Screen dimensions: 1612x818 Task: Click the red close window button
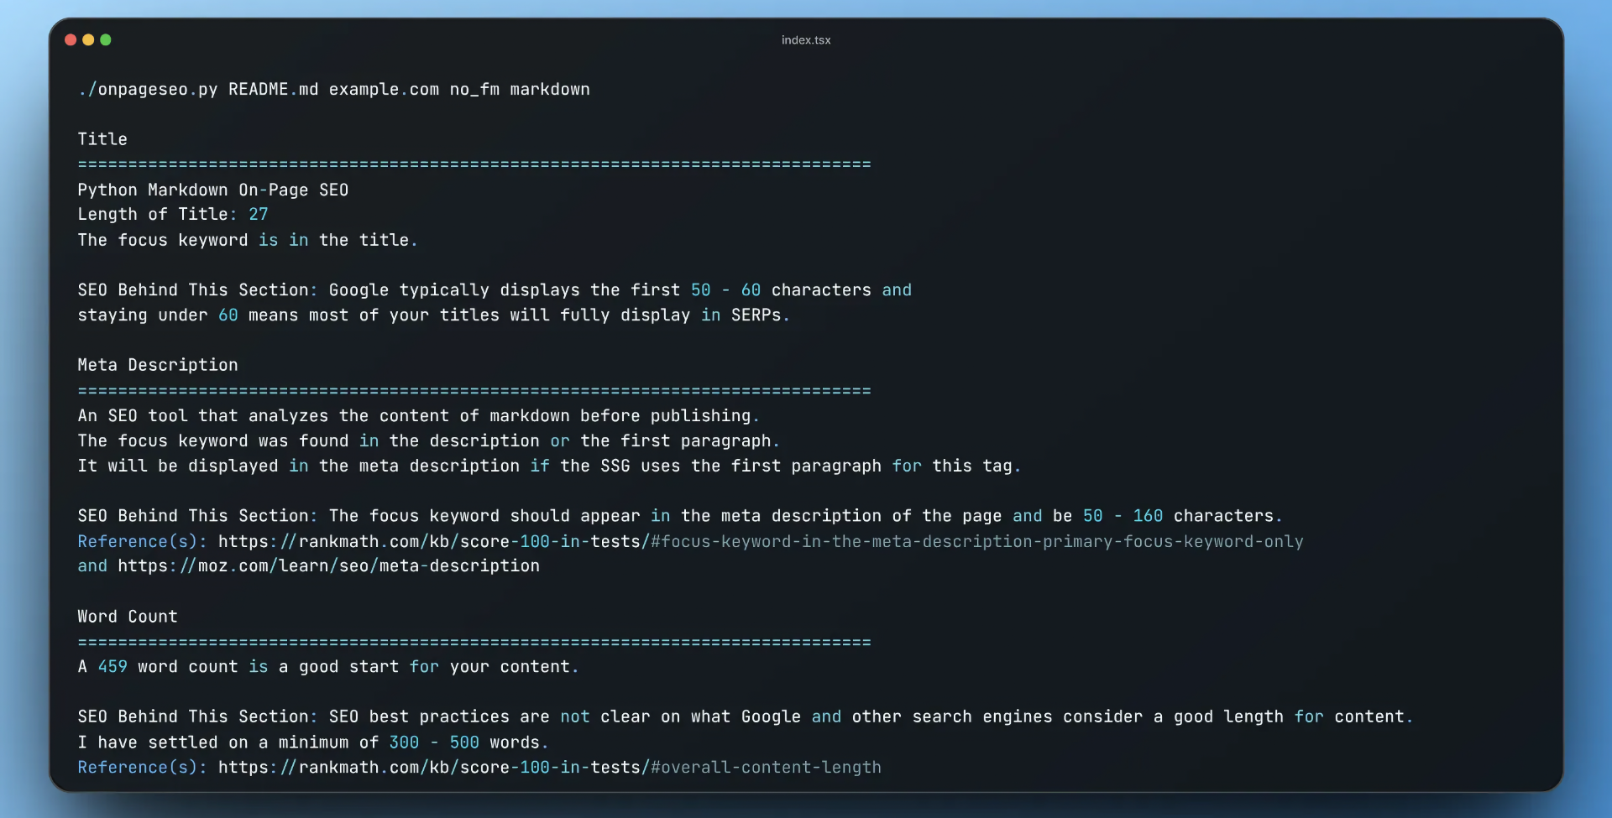click(71, 40)
